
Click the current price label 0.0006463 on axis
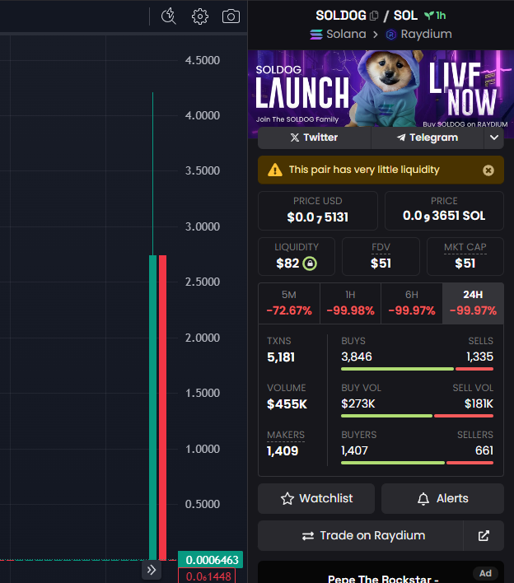click(211, 560)
